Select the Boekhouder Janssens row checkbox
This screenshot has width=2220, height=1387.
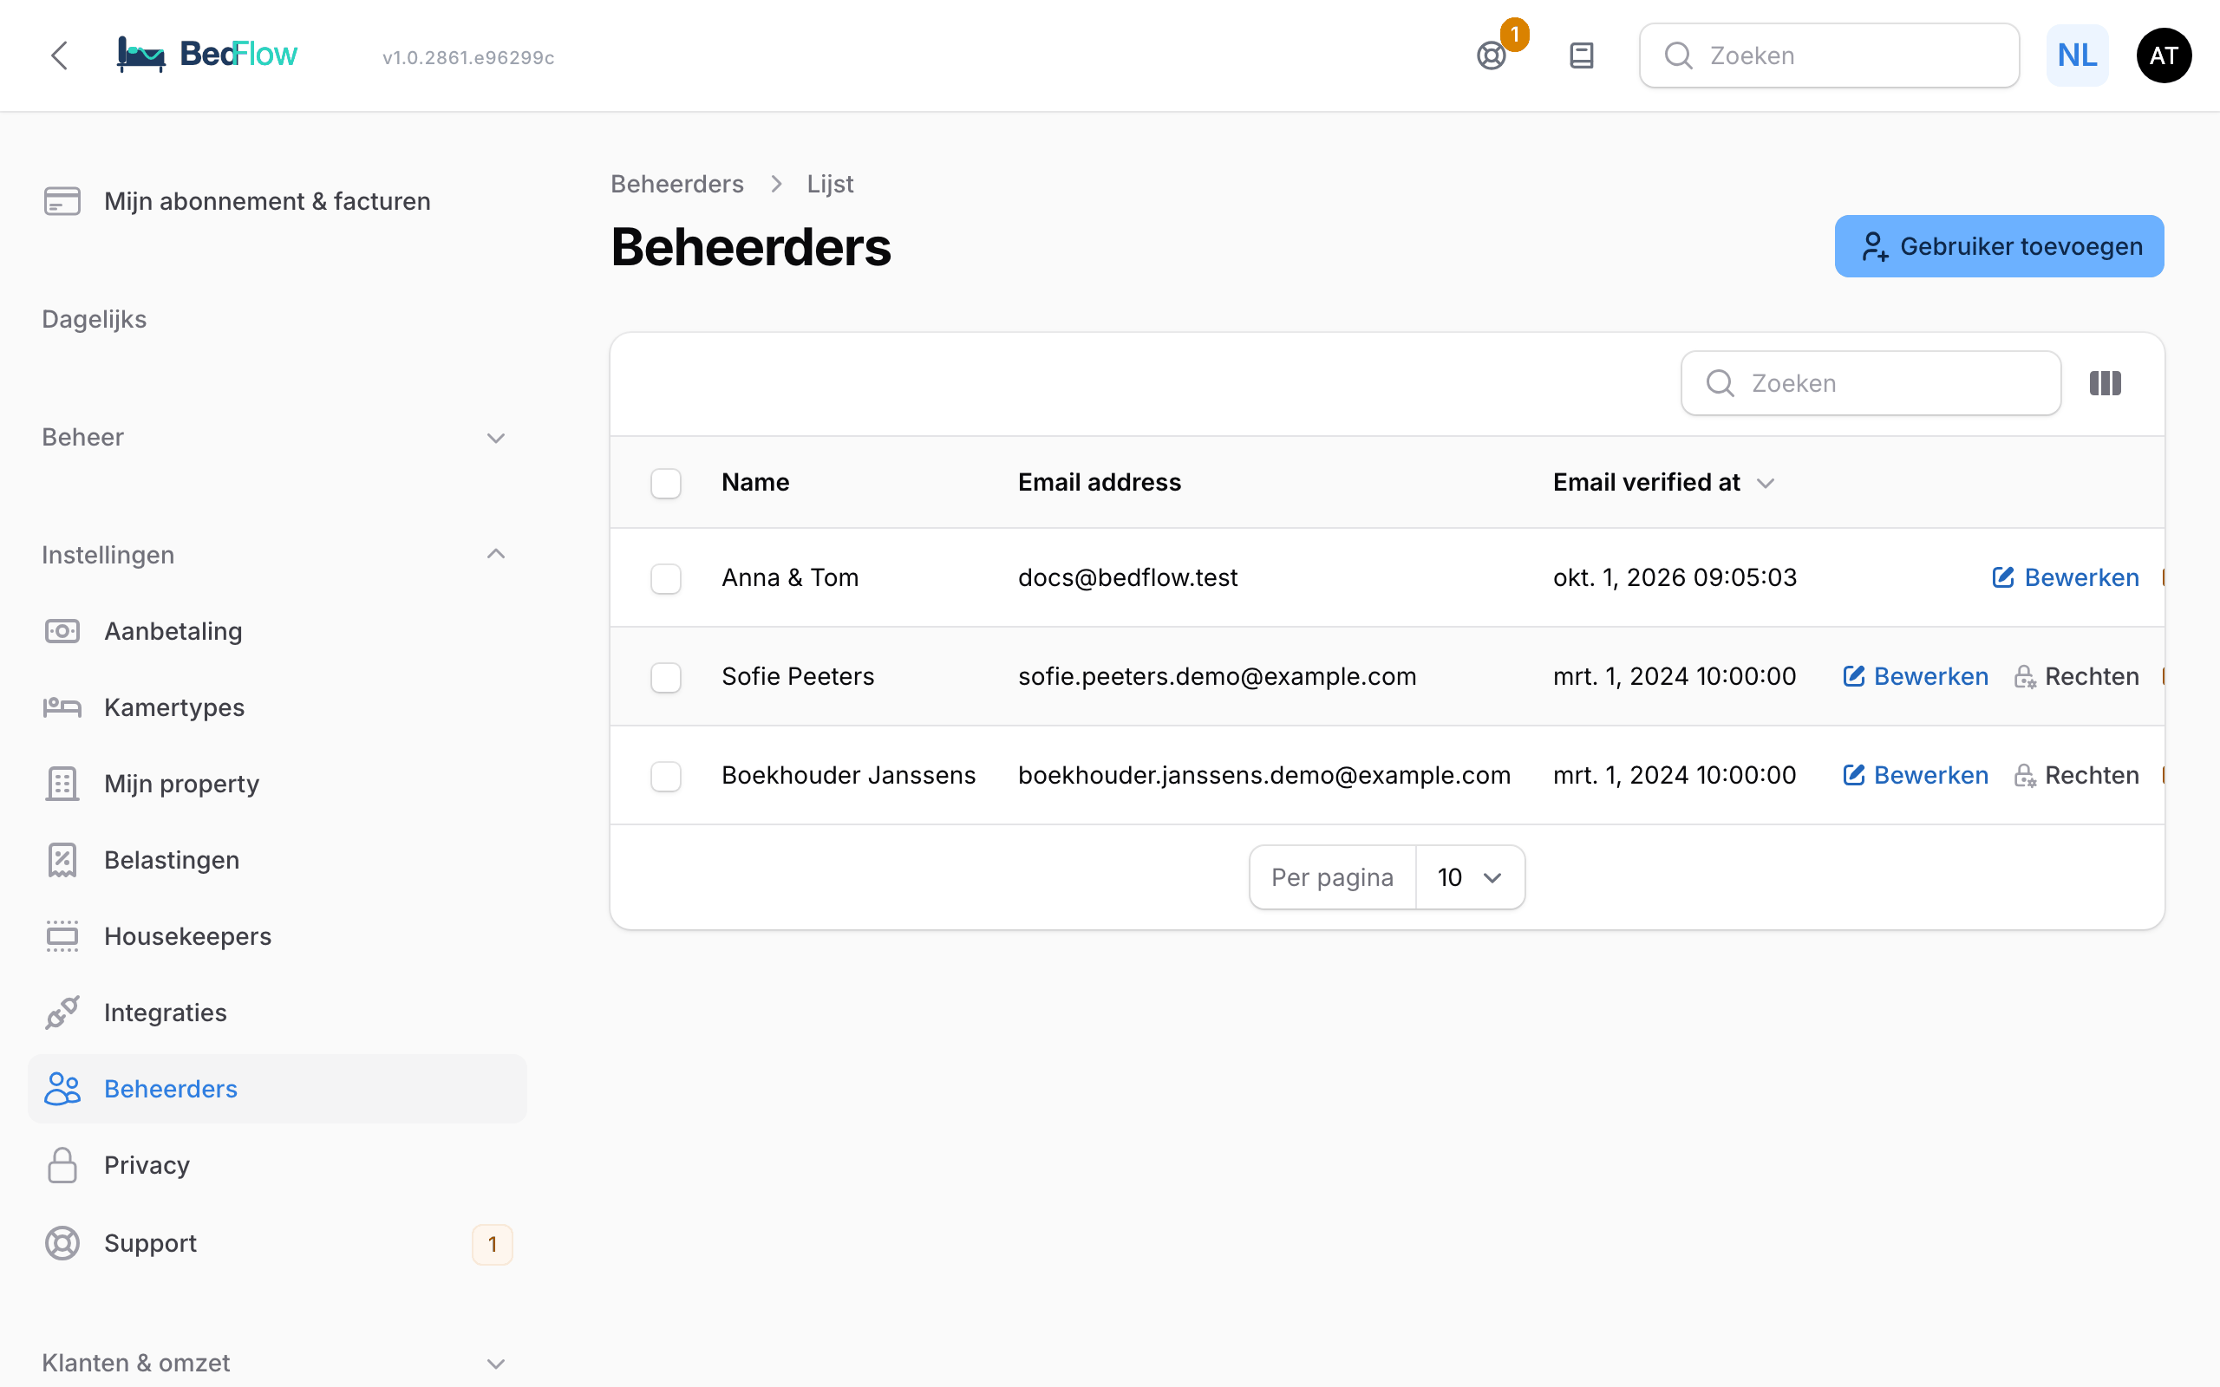tap(666, 776)
